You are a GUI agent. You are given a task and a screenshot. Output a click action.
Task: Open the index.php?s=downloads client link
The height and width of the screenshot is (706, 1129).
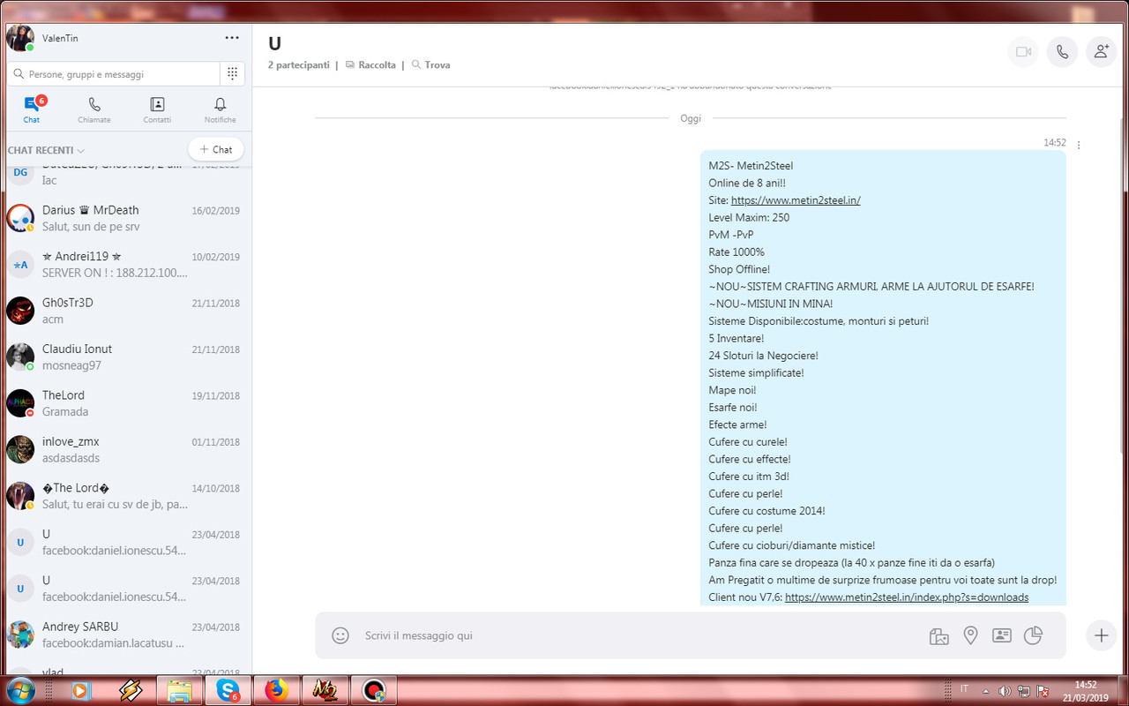point(907,597)
